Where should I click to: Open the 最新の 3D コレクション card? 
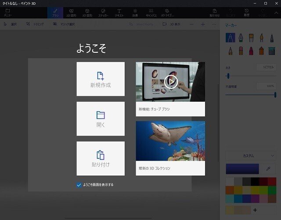pos(170,148)
